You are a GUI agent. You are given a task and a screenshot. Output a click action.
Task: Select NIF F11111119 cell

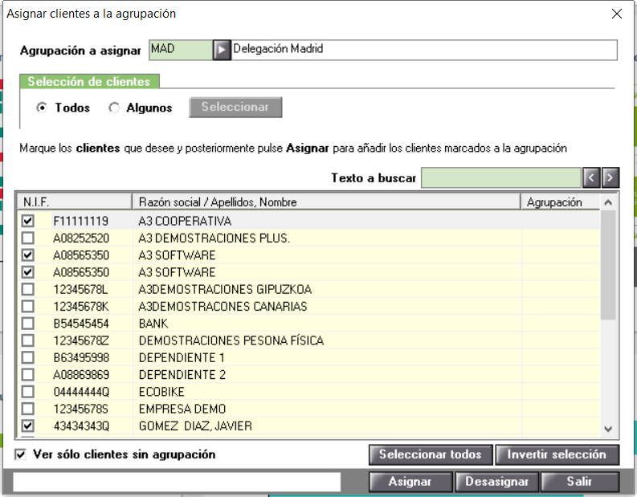(81, 221)
